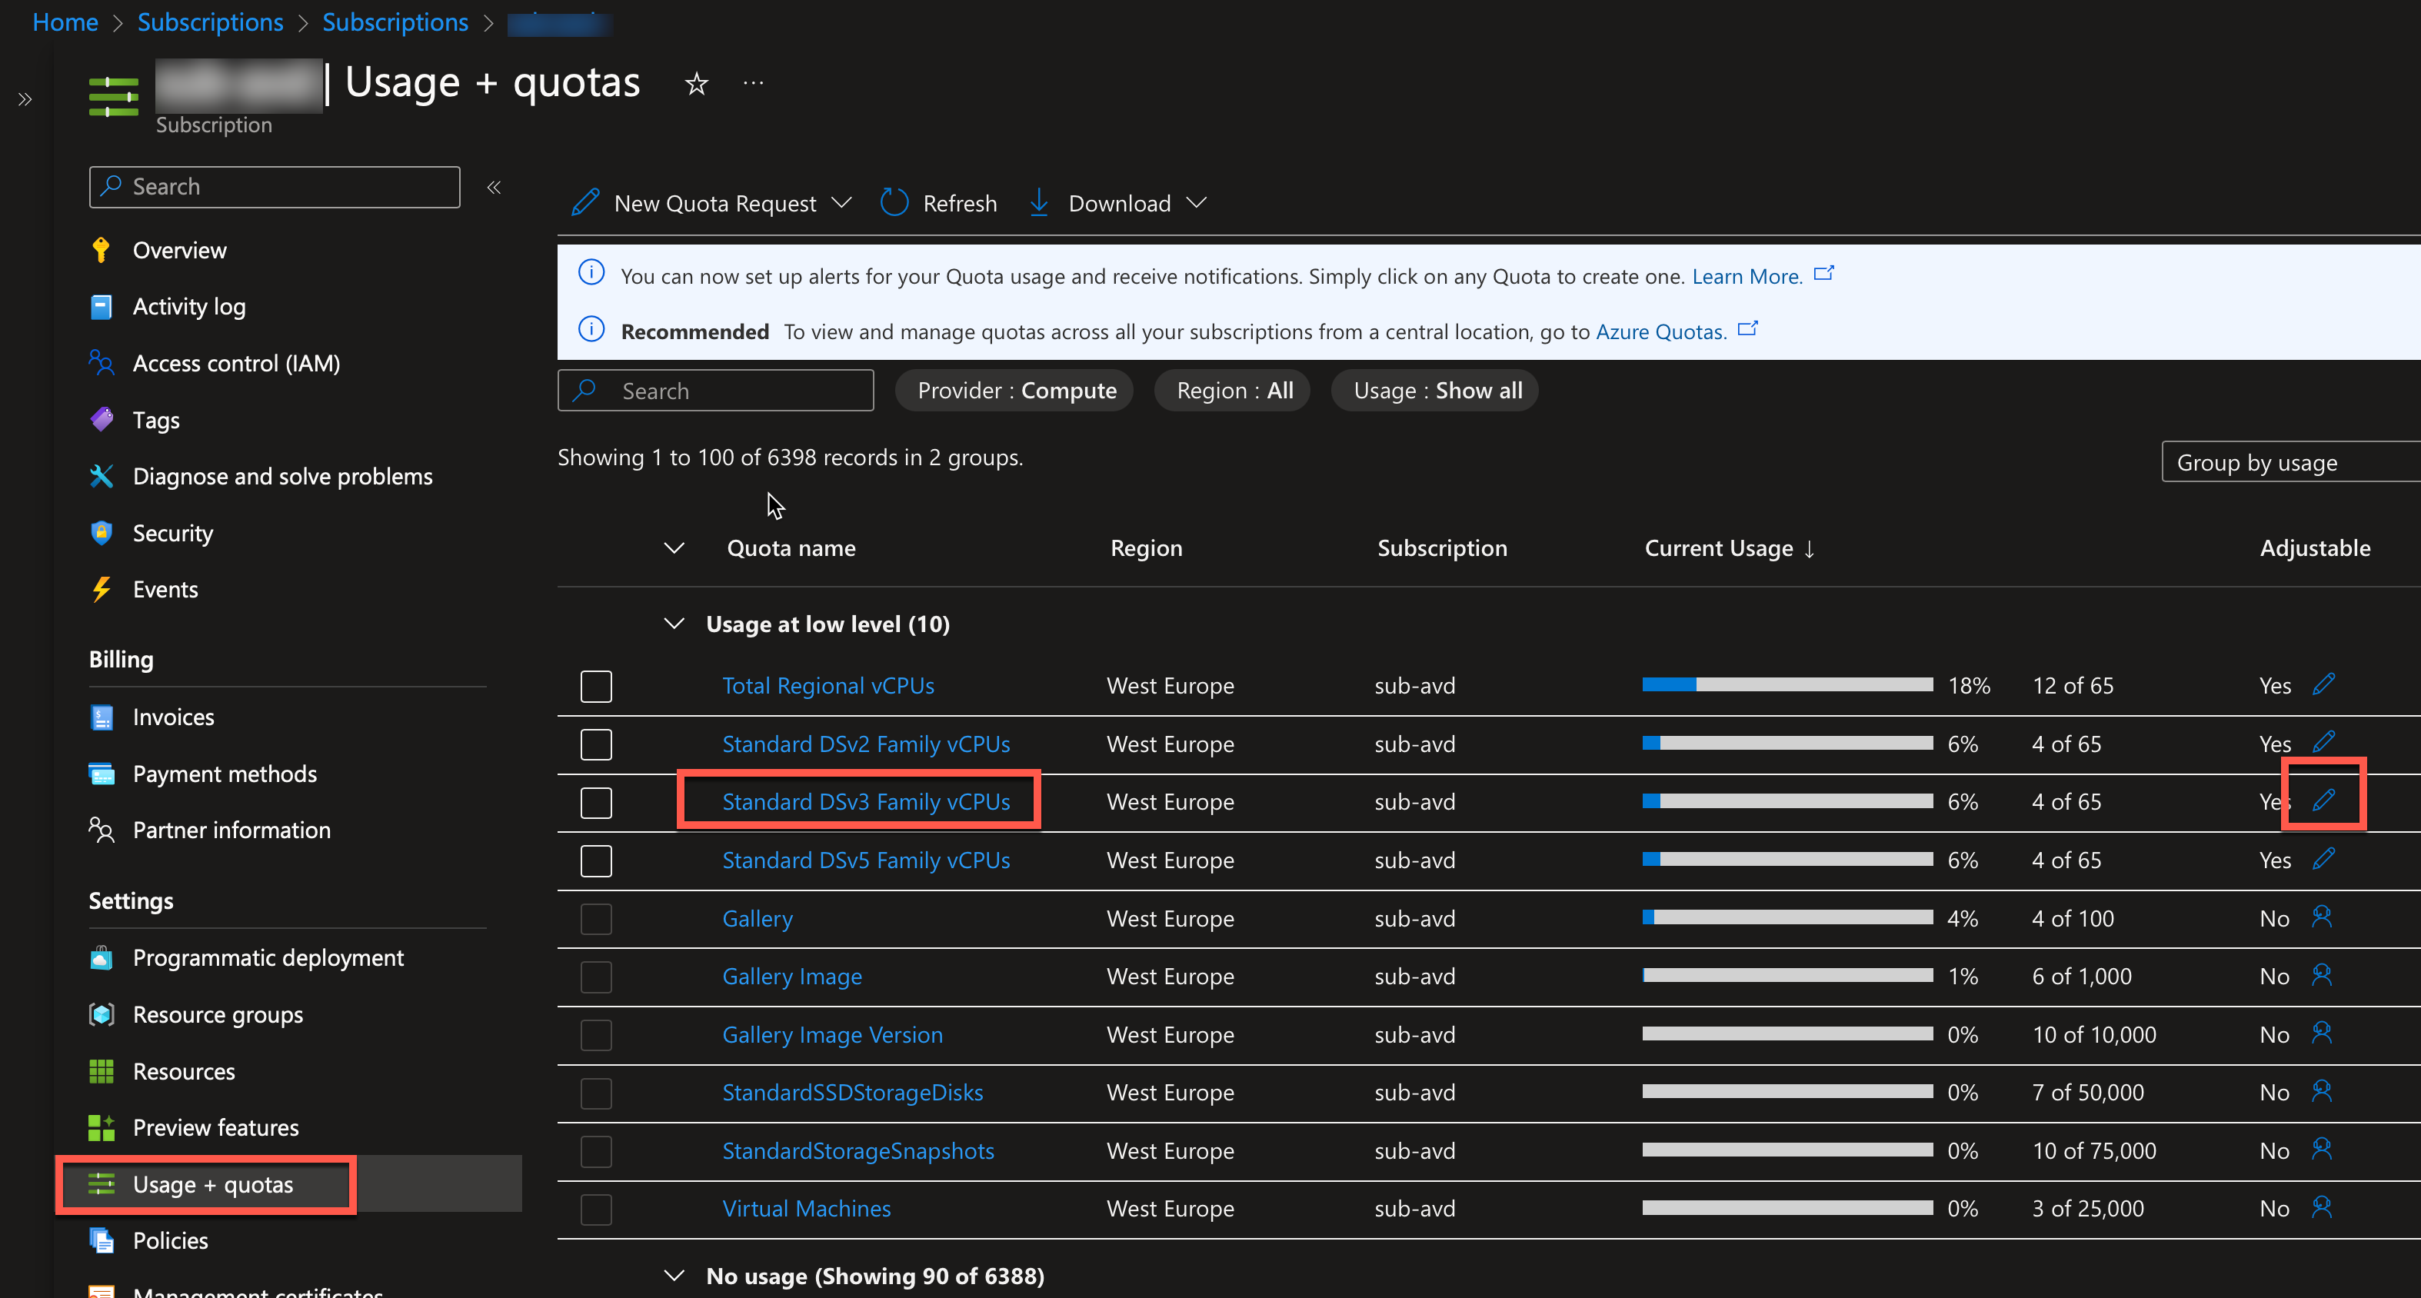Open the Azure Quotas link
The image size is (2421, 1298).
(1662, 331)
